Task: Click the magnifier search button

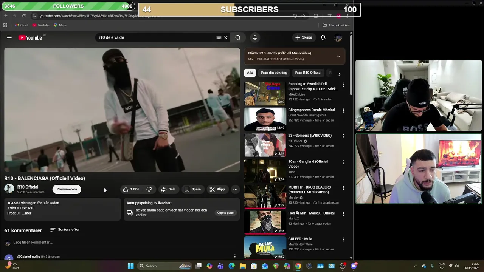Action: pos(238,37)
